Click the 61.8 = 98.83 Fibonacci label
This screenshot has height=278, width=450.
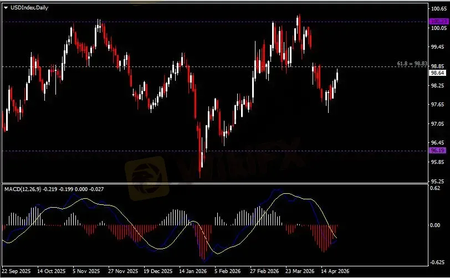pos(412,63)
